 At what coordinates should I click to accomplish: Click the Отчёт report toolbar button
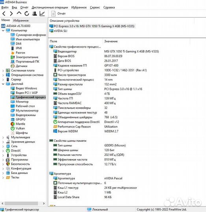click(x=58, y=14)
